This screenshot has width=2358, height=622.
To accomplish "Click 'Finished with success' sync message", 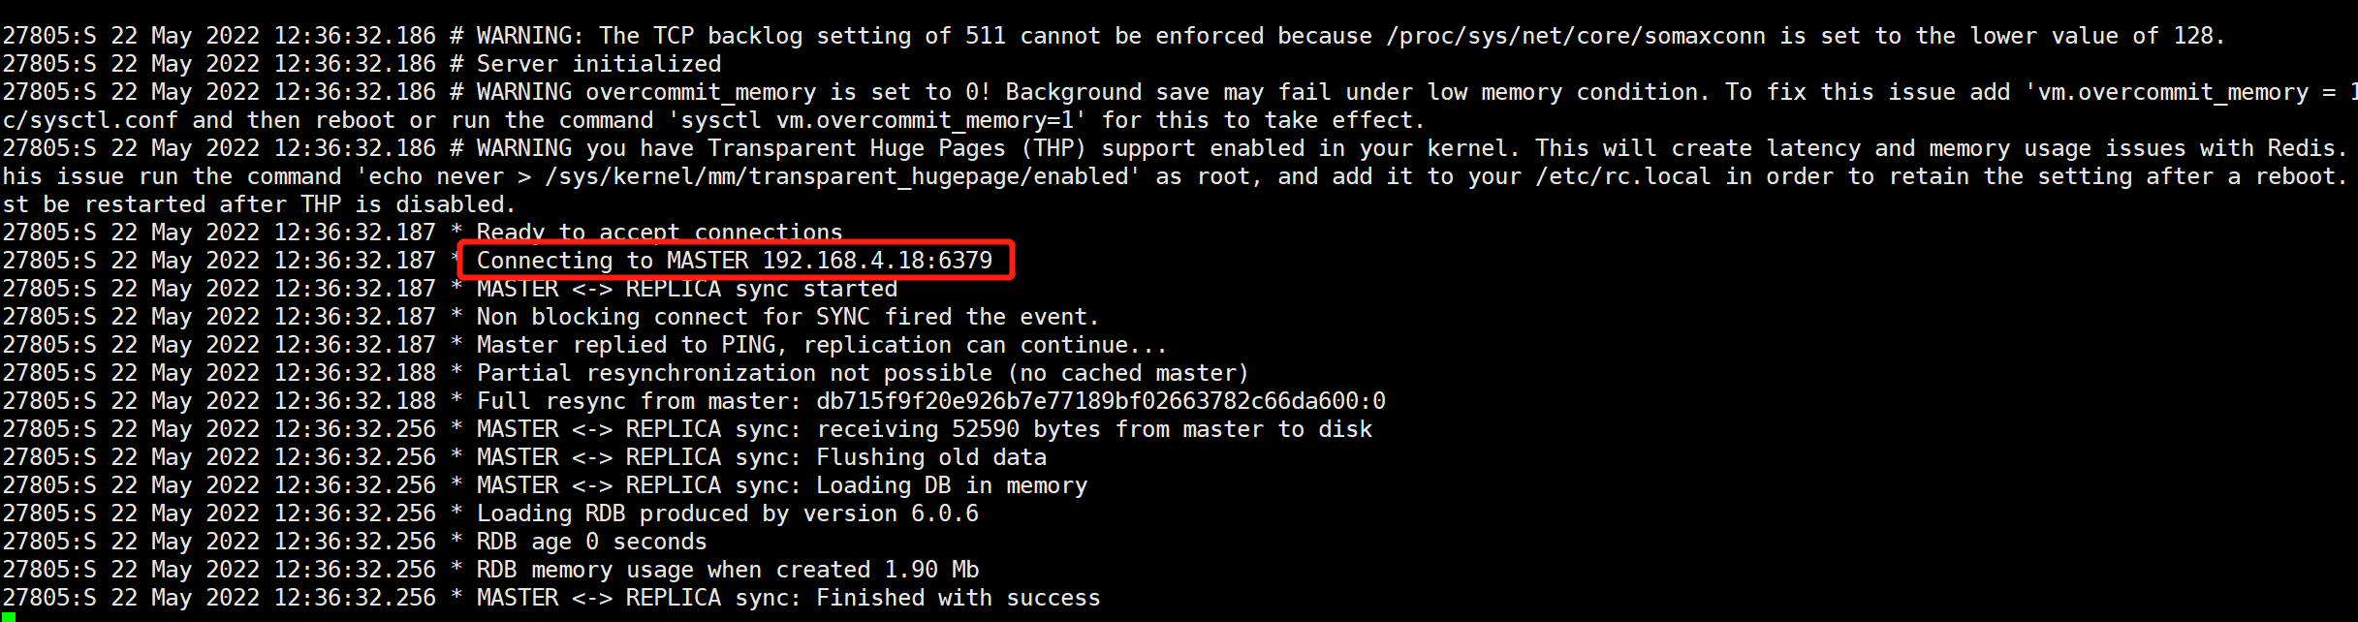I will 959,598.
